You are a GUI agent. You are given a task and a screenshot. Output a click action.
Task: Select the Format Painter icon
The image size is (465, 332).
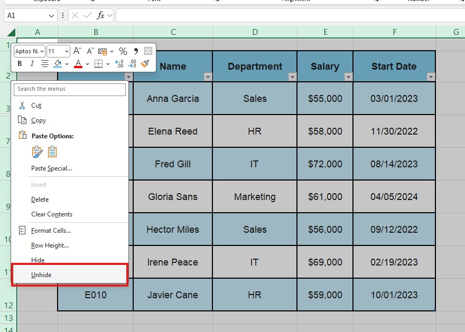click(x=145, y=63)
